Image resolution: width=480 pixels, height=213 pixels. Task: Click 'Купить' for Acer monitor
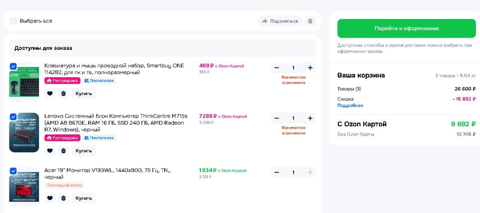pos(84,198)
